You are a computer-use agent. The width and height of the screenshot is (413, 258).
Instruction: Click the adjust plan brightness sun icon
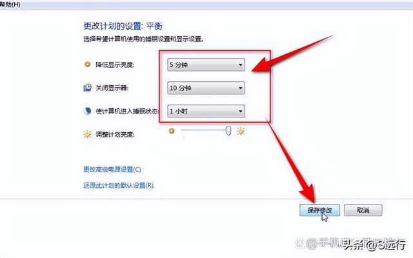[x=88, y=134]
